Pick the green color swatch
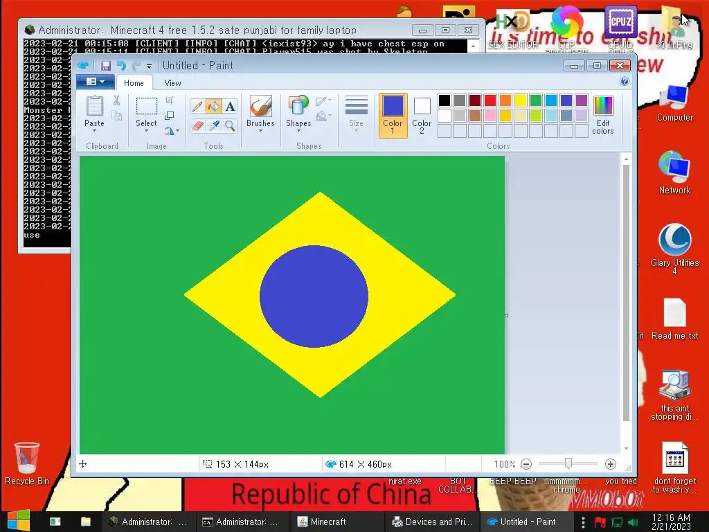 536,100
